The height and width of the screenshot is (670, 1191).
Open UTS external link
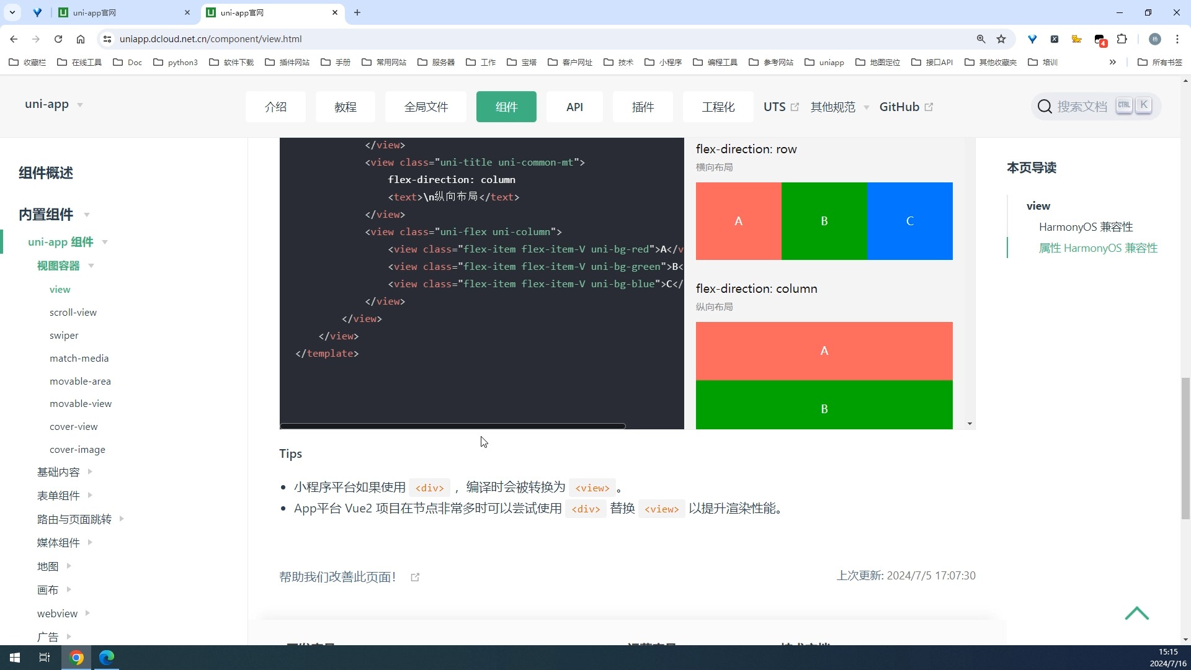click(781, 107)
